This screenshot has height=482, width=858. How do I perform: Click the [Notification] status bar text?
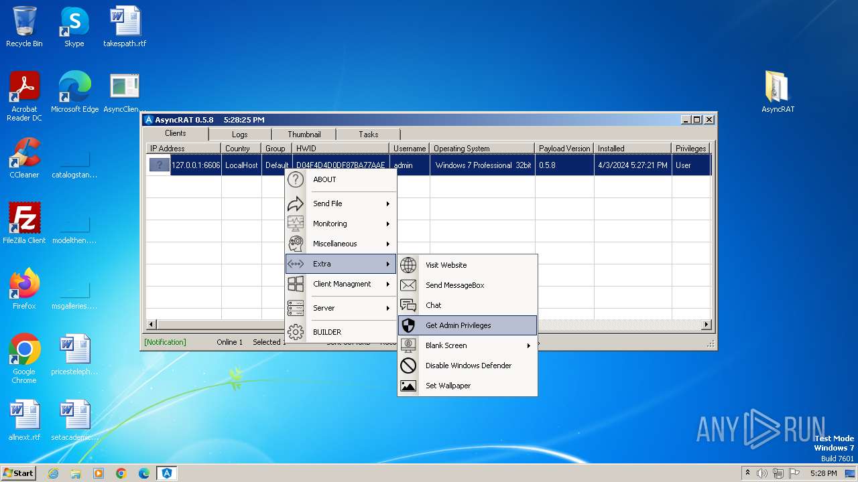coord(165,342)
